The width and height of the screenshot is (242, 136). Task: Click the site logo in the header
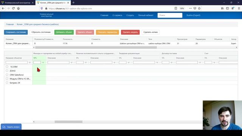(47, 15)
